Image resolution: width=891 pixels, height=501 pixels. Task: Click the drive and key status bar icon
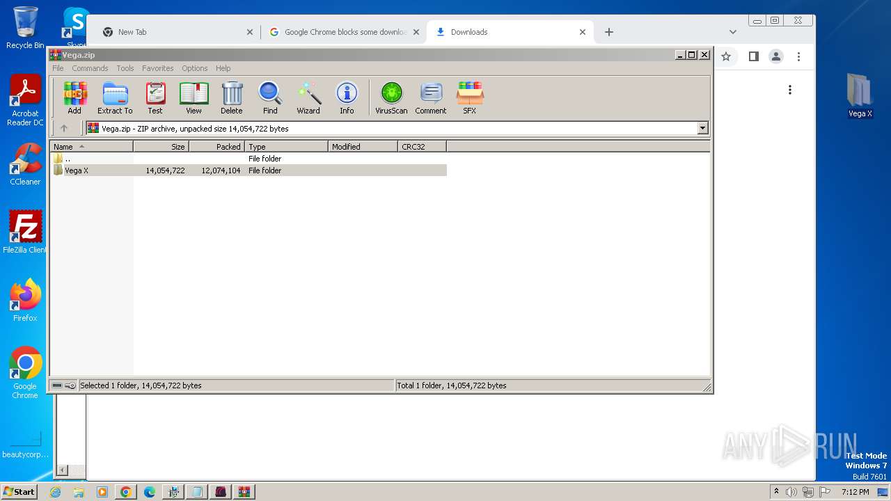pyautogui.click(x=64, y=385)
